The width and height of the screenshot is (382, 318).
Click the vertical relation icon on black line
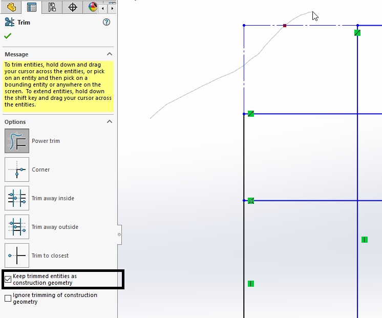tap(251, 284)
